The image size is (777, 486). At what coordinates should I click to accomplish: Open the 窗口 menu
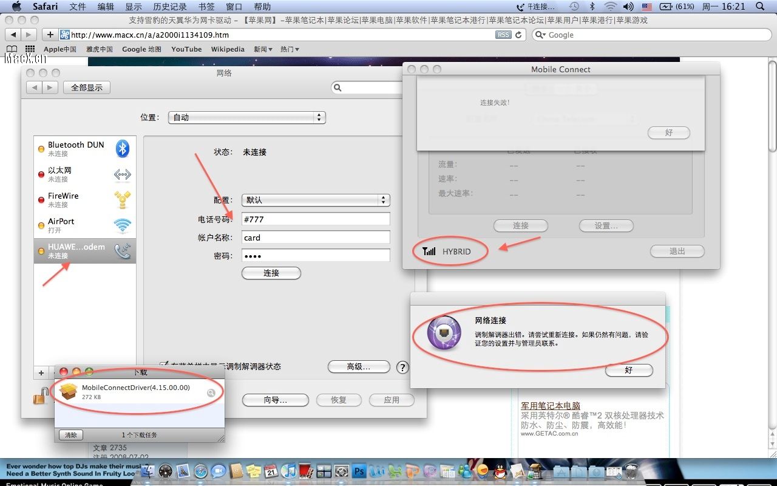coord(234,7)
